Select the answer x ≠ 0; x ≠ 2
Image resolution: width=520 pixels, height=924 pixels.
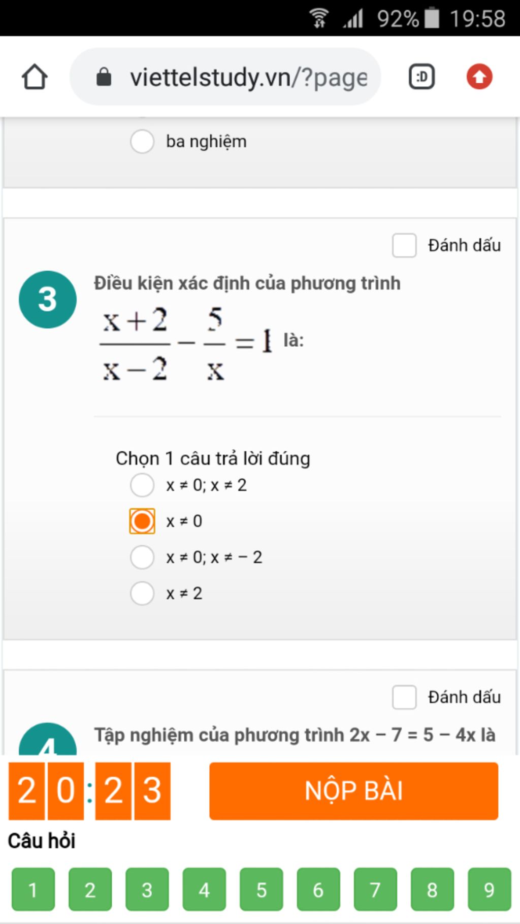[x=142, y=485]
